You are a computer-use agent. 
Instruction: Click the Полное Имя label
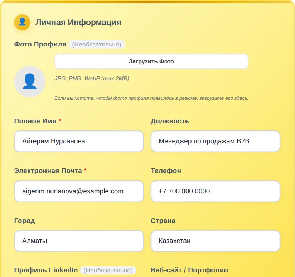[35, 121]
